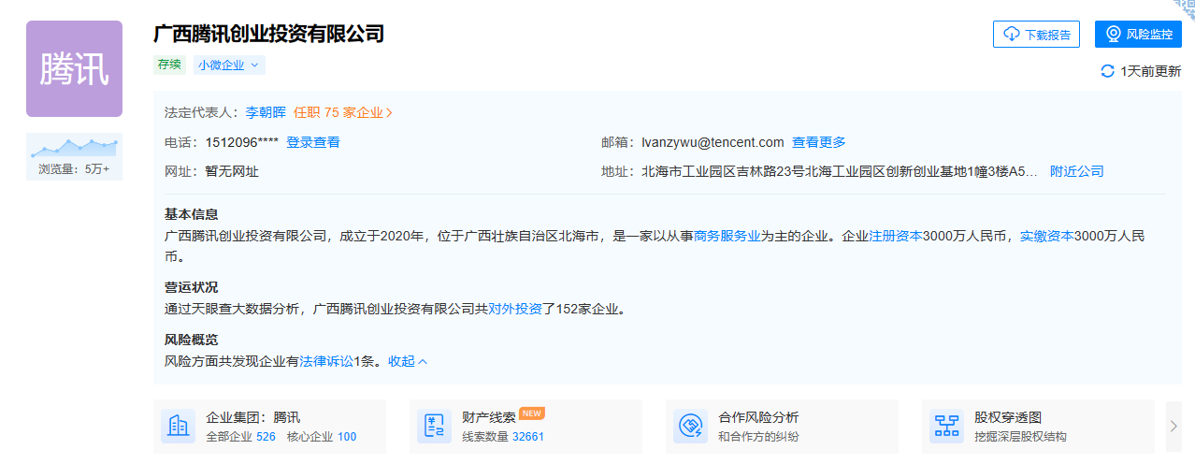Click the refresh icon beside 1天前更新
The height and width of the screenshot is (464, 1195).
point(1108,71)
